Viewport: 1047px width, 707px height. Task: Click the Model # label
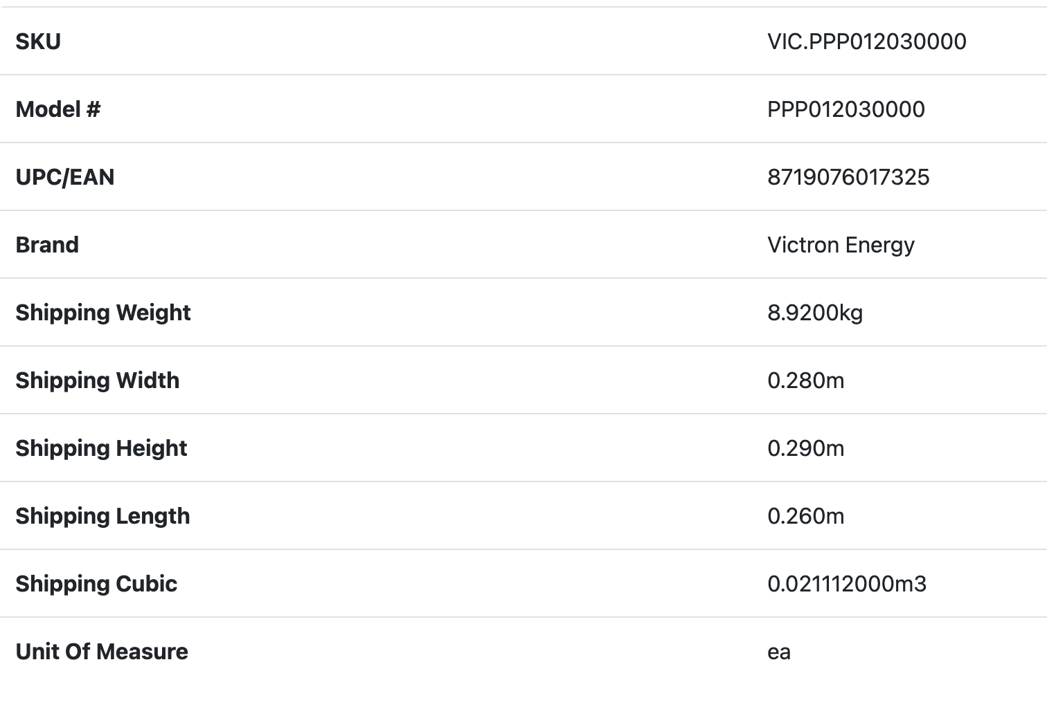coord(58,109)
